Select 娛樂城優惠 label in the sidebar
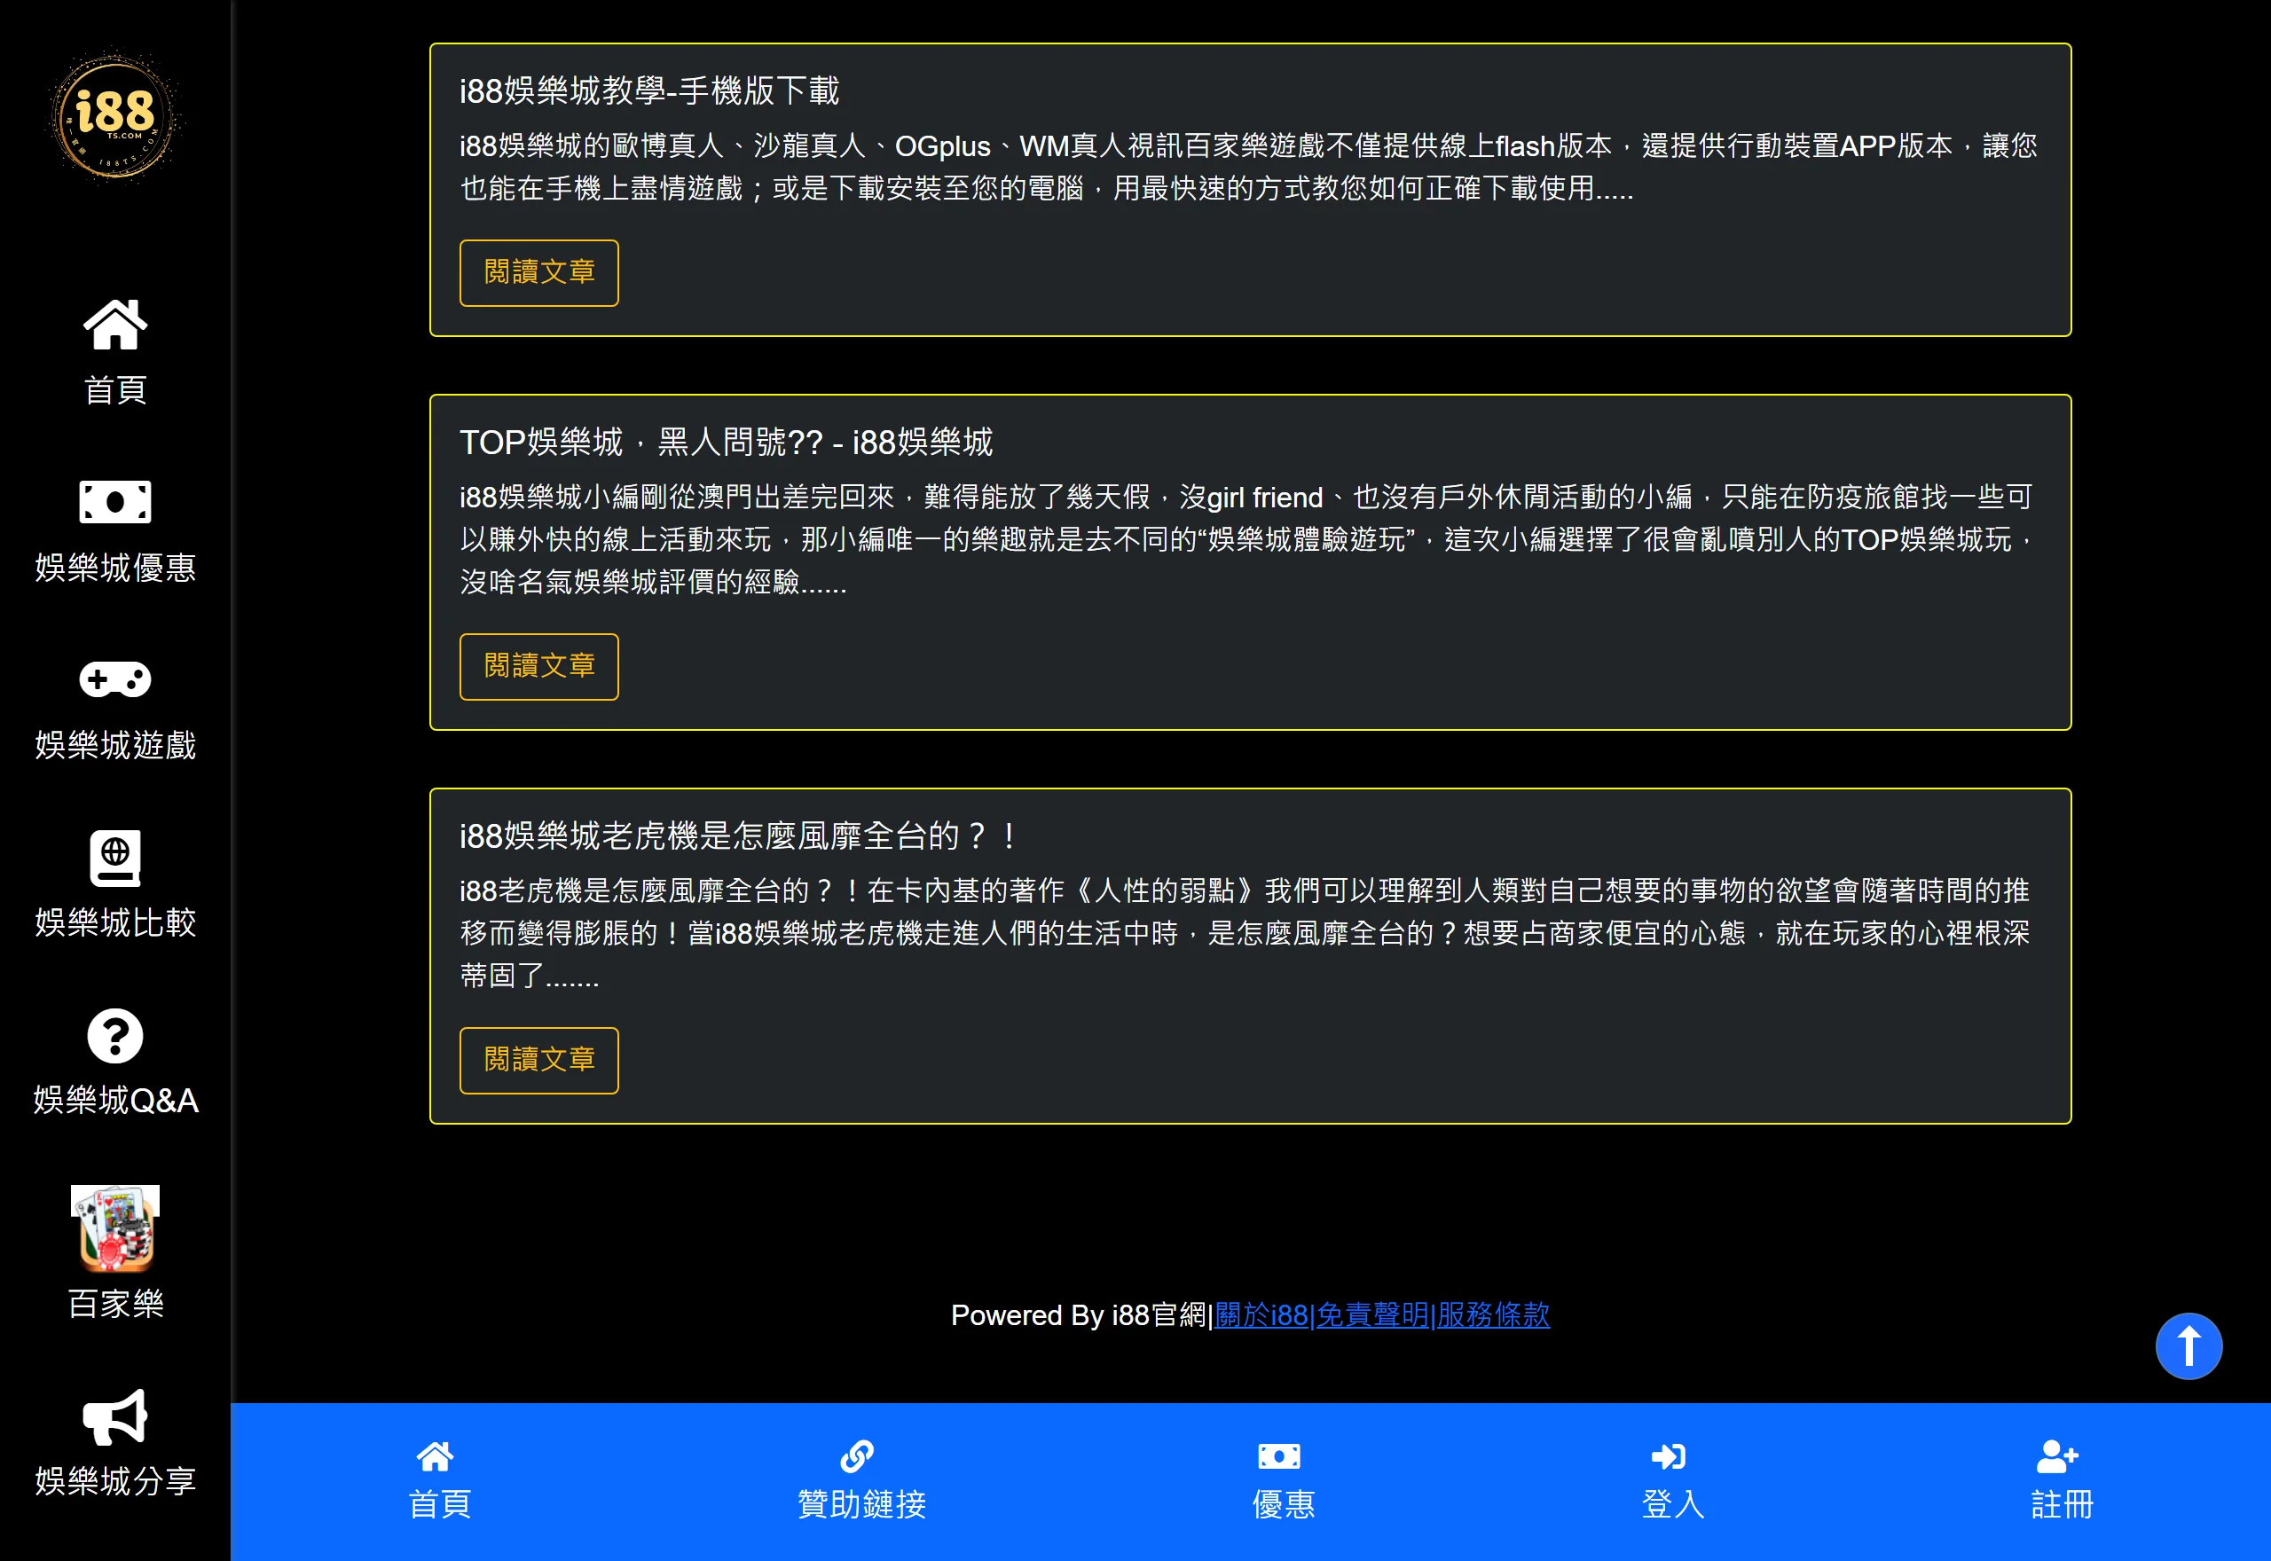The width and height of the screenshot is (2271, 1561). (115, 569)
